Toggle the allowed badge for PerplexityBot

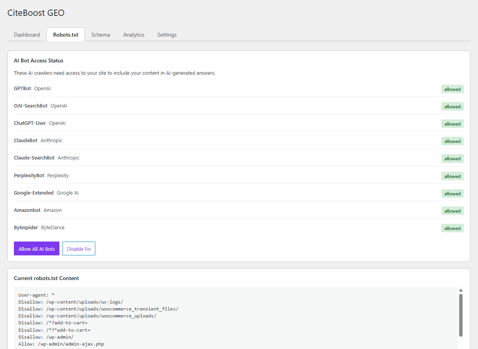pos(452,176)
